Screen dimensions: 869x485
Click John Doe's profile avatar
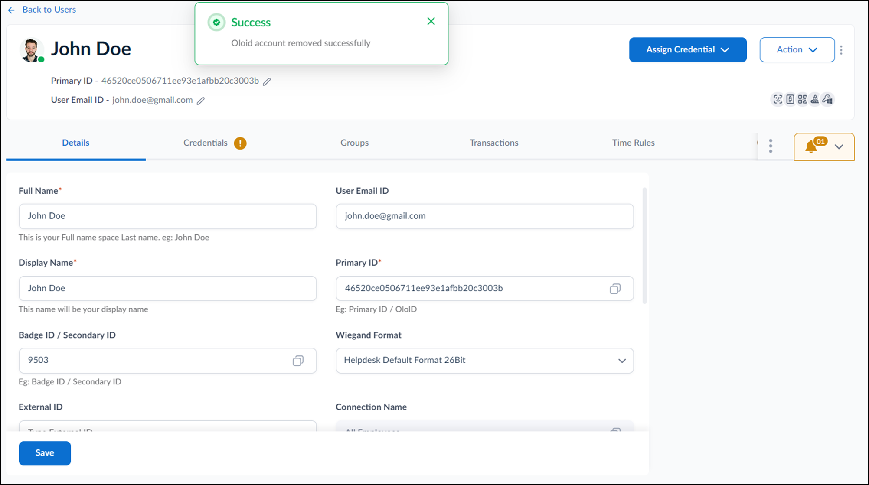coord(31,50)
